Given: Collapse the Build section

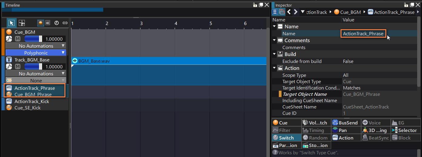Looking at the screenshot, I should point(274,54).
